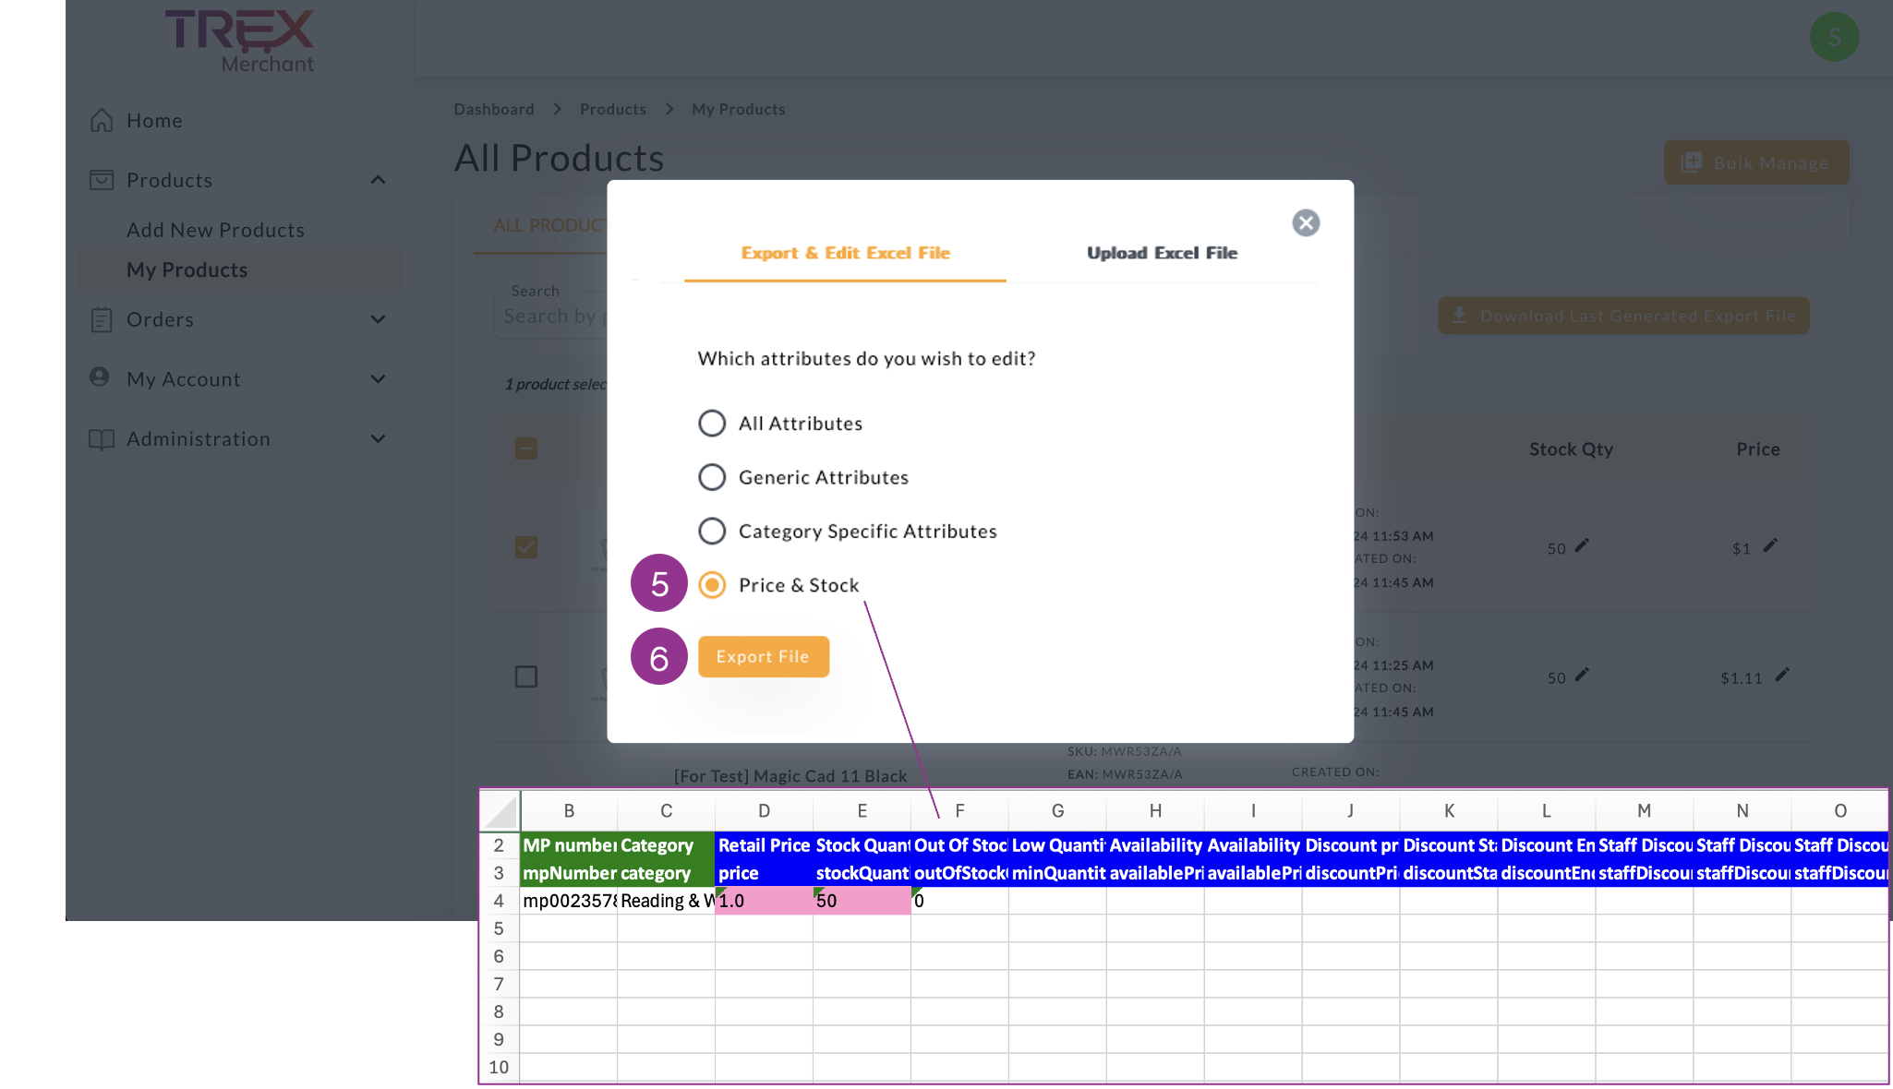
Task: Click the pink Retail Price cell 1.0
Action: click(x=763, y=901)
